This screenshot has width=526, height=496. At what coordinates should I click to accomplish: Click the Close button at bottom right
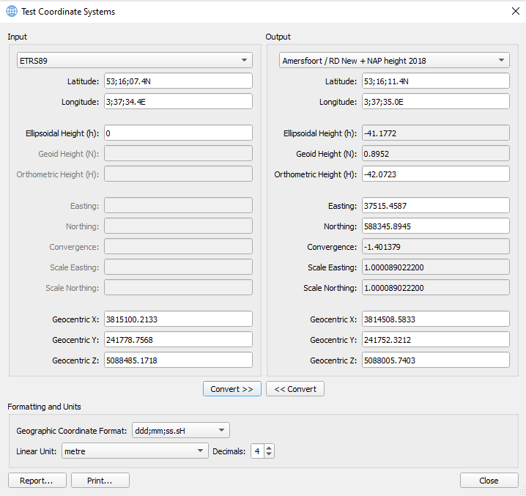click(489, 481)
